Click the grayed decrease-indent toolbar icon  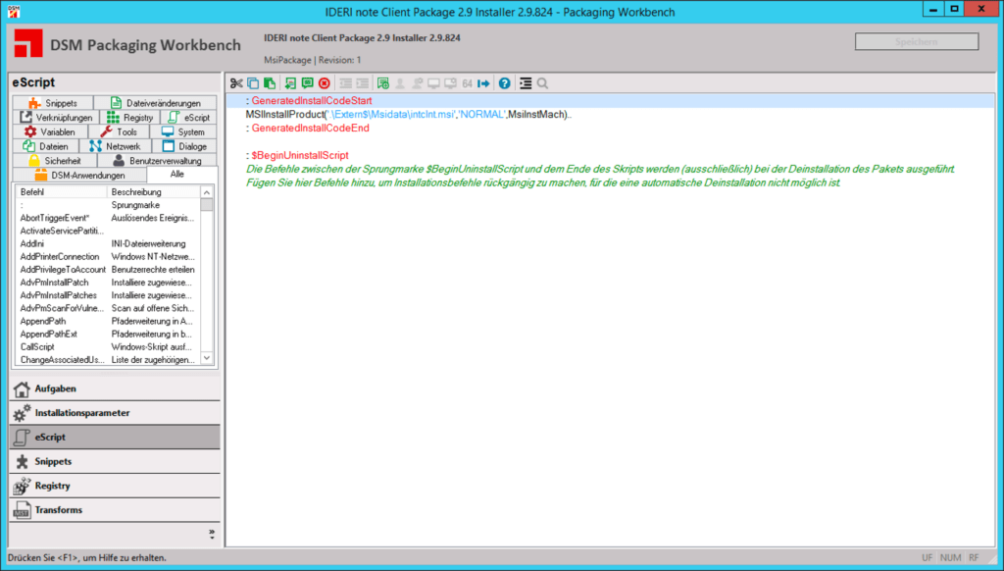click(345, 83)
